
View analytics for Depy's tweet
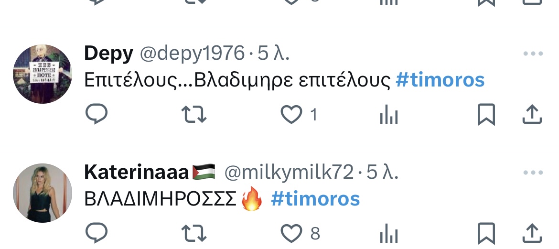(x=388, y=115)
